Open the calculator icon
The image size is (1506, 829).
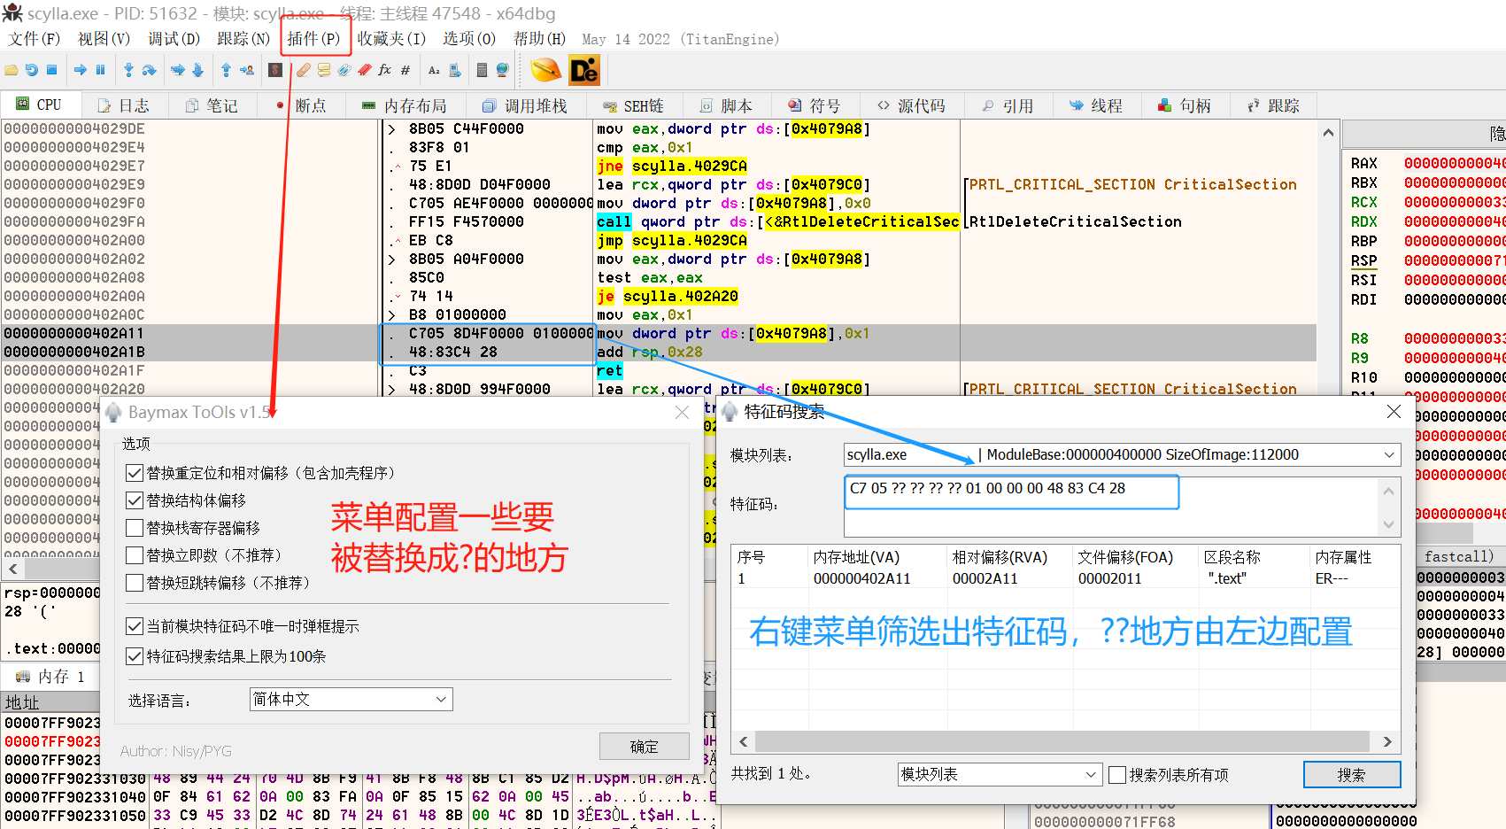pos(482,70)
